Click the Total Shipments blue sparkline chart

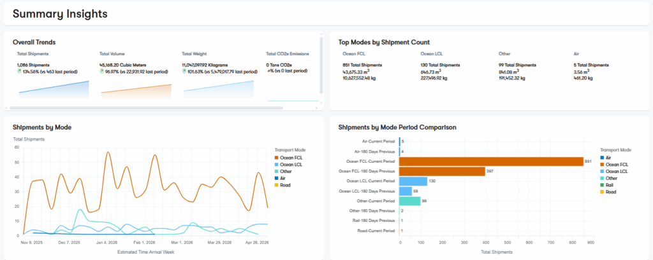click(x=54, y=90)
